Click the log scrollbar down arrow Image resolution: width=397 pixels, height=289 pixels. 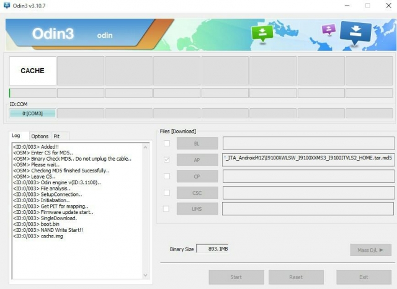pos(145,275)
